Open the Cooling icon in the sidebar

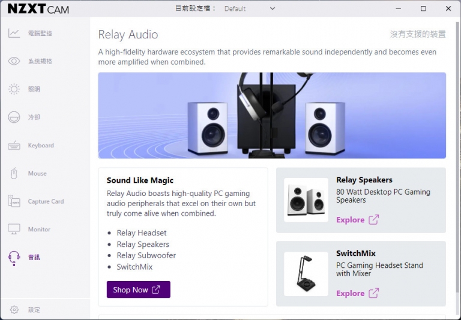(x=14, y=117)
